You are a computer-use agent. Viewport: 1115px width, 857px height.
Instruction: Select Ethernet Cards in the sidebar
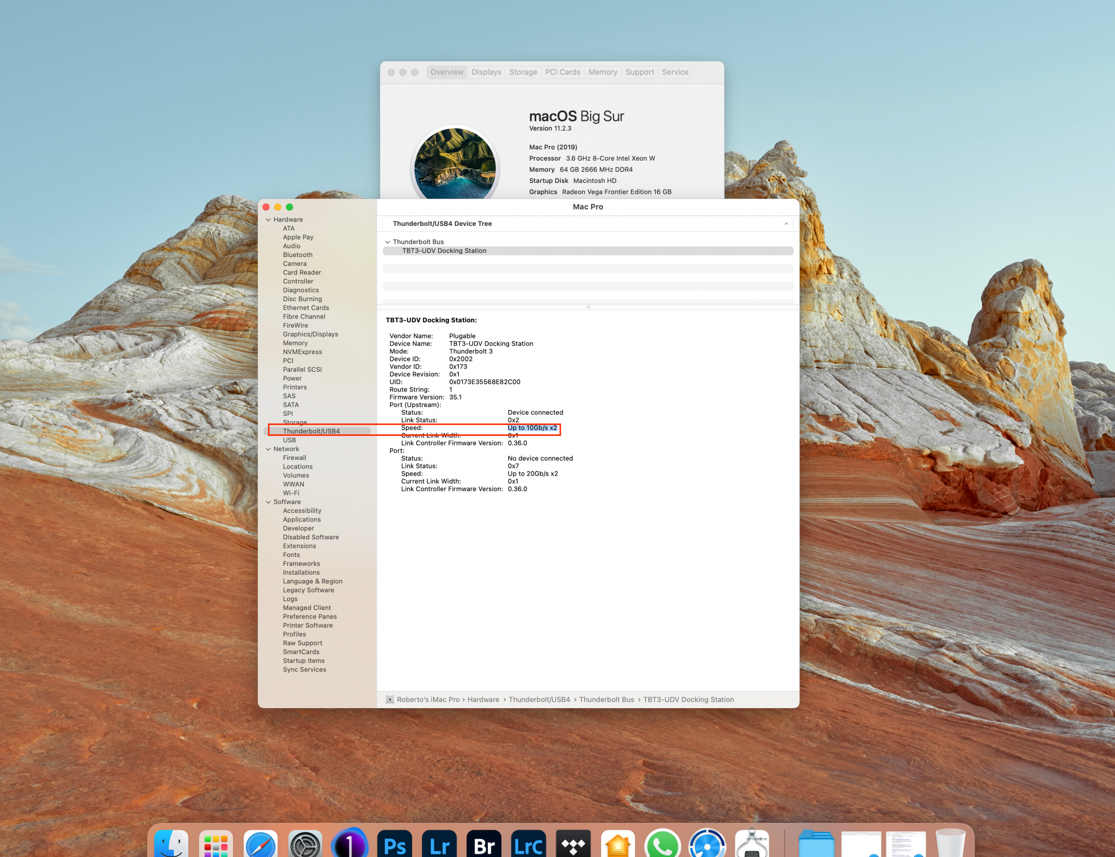click(306, 308)
